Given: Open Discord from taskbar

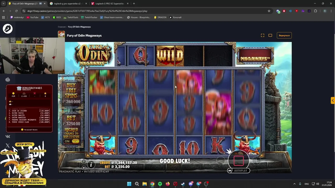Looking at the screenshot, I should tap(191, 184).
